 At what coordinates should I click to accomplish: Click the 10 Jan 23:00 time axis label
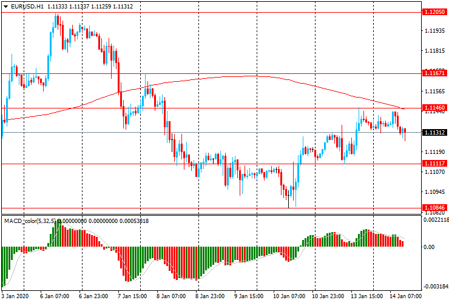click(x=328, y=296)
